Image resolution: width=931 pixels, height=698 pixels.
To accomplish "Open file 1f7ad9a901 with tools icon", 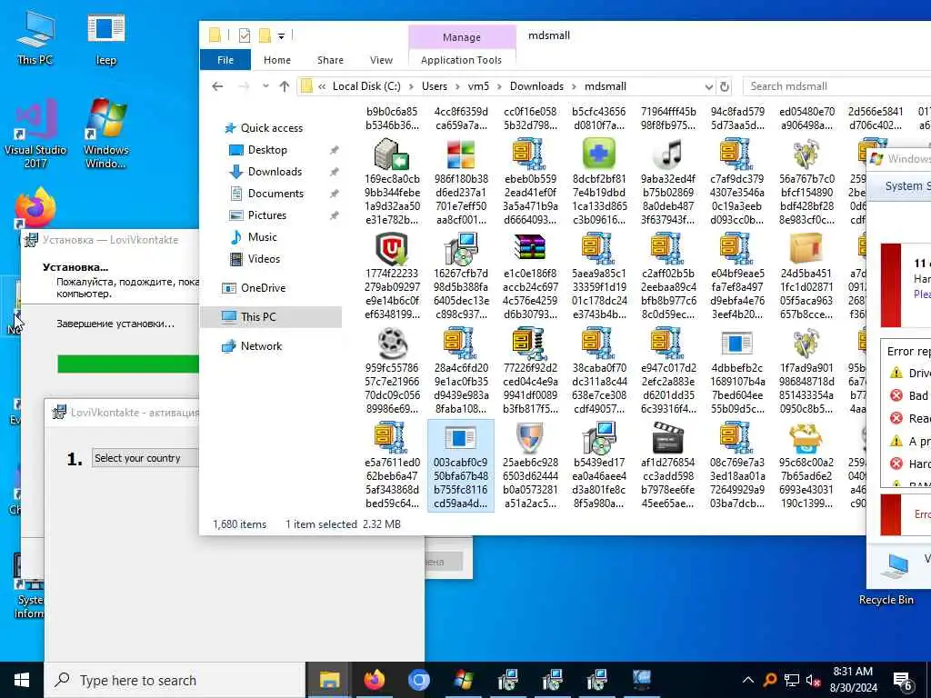I will [x=806, y=371].
